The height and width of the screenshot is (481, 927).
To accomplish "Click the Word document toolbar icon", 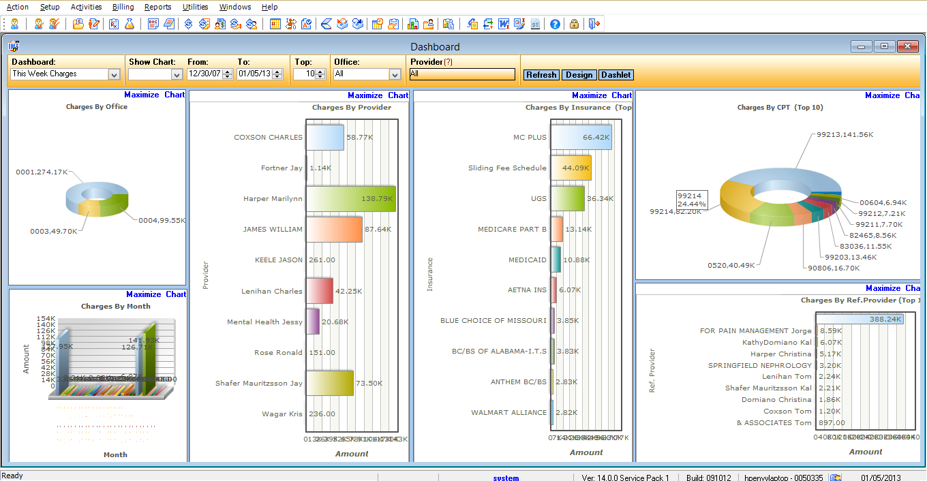I will (x=504, y=24).
